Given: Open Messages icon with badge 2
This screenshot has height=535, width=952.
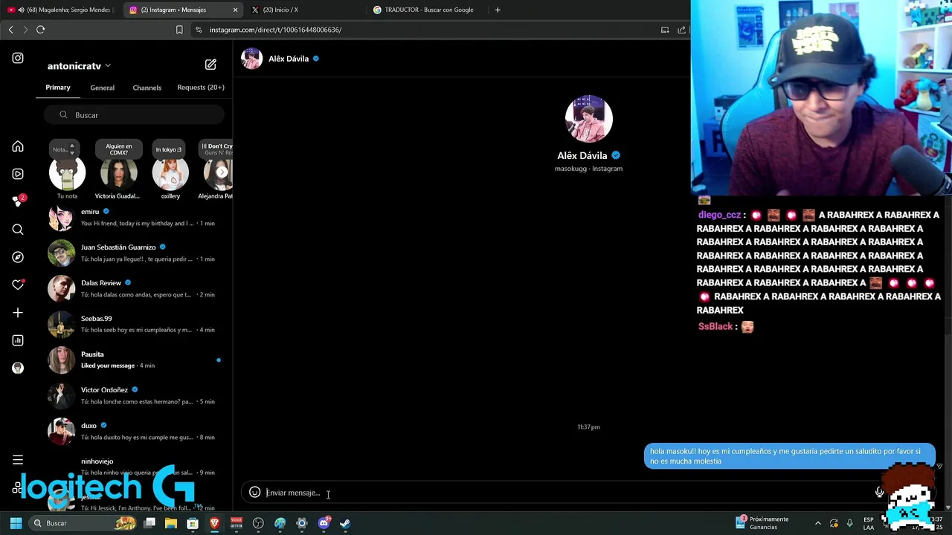Looking at the screenshot, I should pos(18,201).
